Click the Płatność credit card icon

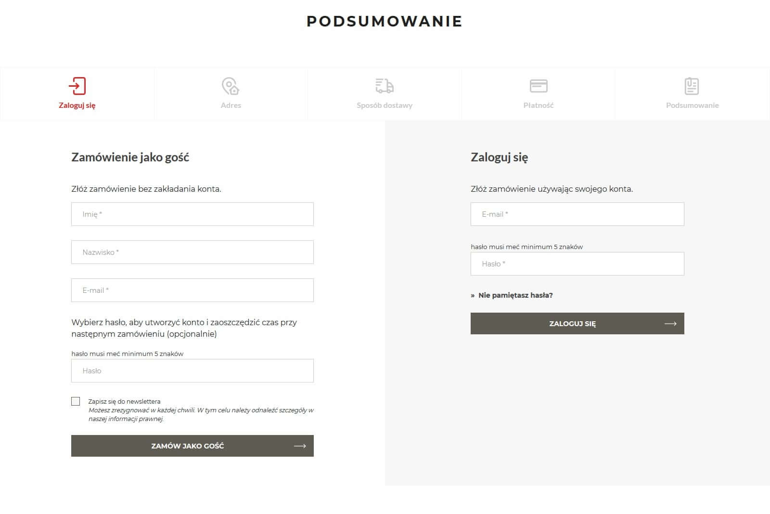coord(539,86)
